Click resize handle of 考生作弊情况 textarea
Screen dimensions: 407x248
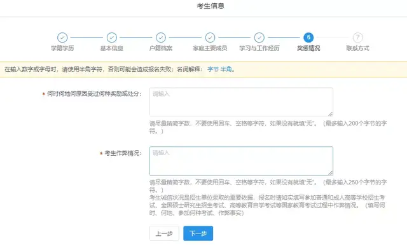point(331,173)
